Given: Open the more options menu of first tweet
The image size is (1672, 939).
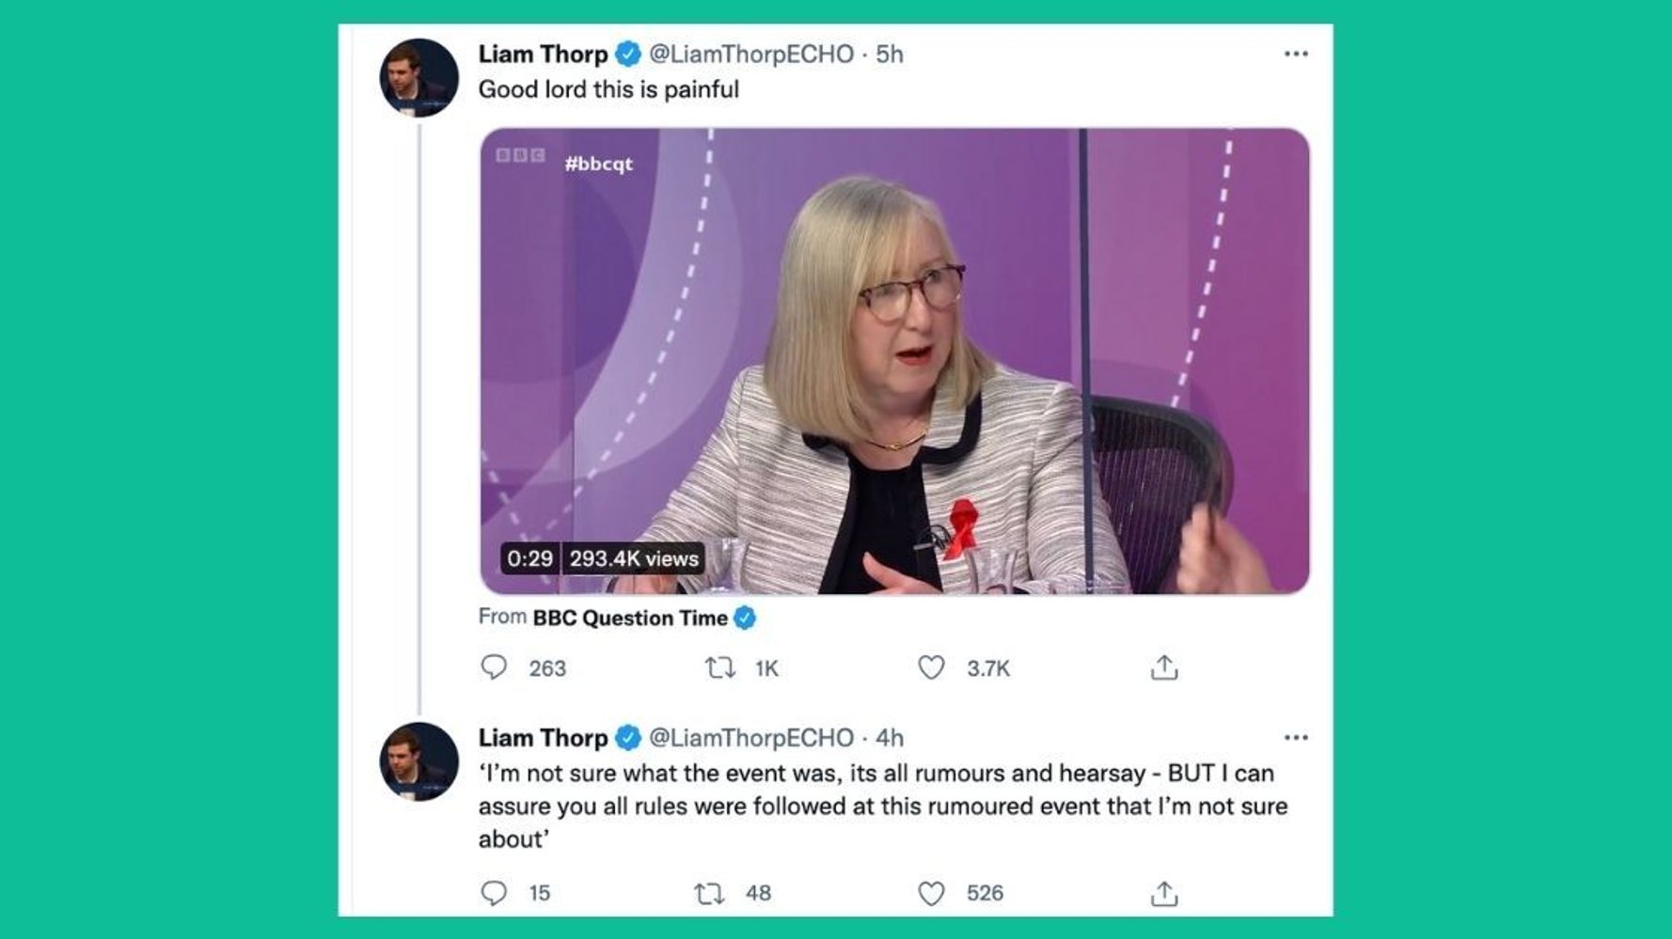Looking at the screenshot, I should 1296,54.
